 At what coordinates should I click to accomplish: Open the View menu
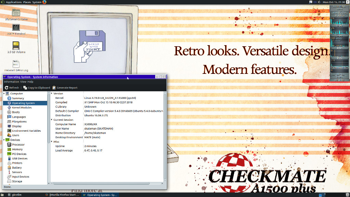pos(23,82)
